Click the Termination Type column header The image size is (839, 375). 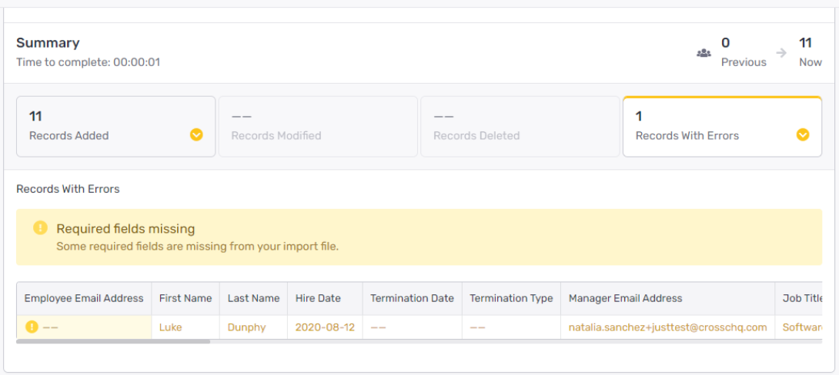coord(512,298)
